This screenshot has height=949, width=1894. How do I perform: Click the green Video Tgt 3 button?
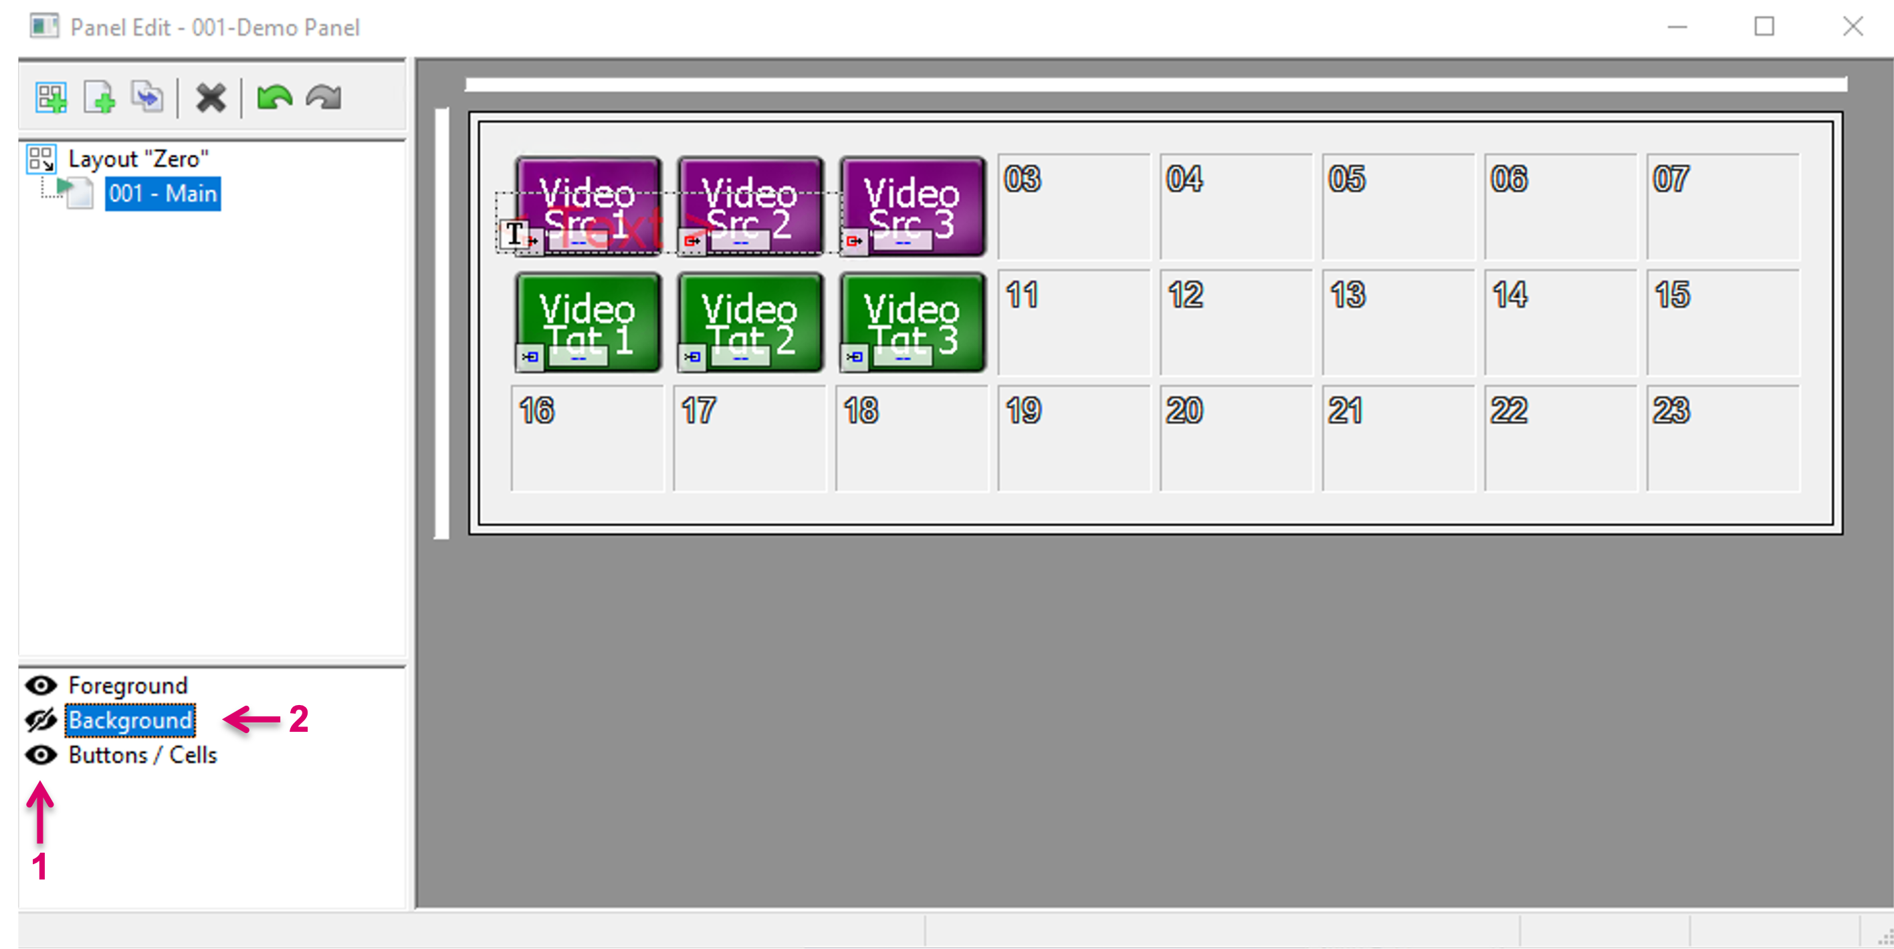pyautogui.click(x=912, y=322)
